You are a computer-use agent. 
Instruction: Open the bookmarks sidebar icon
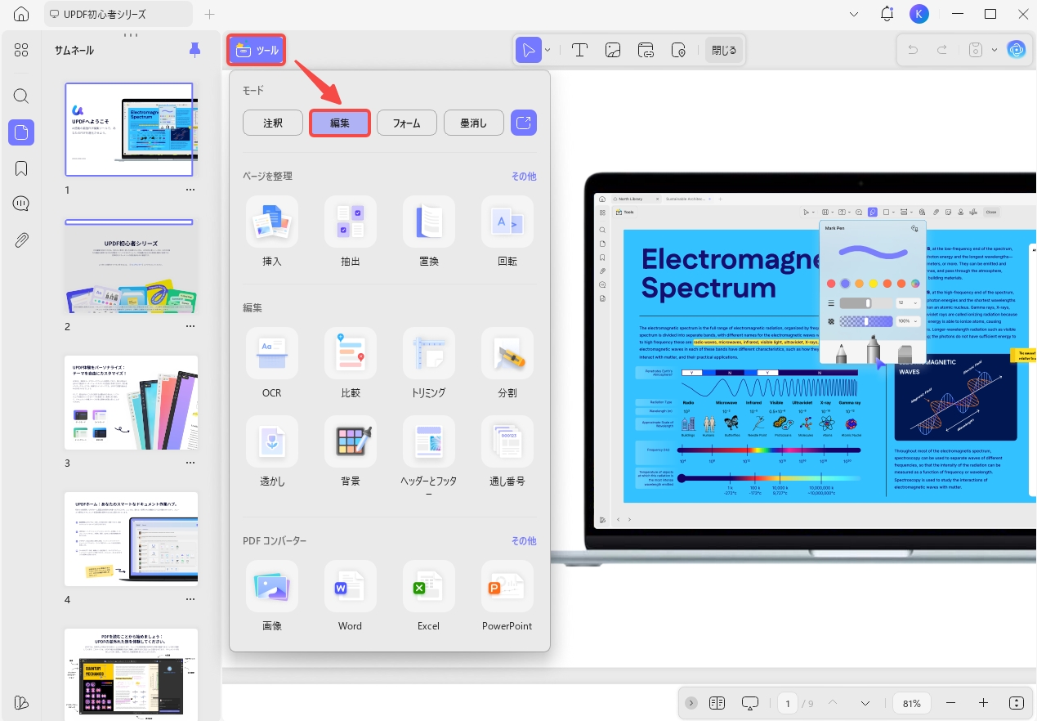(x=21, y=168)
